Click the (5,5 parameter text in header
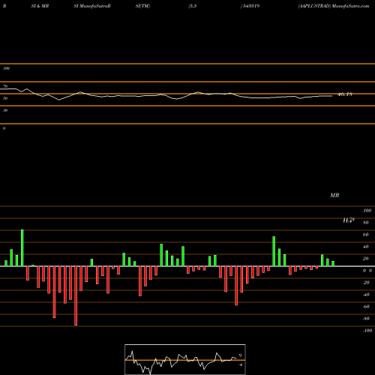This screenshot has width=375, height=375. pyautogui.click(x=193, y=6)
